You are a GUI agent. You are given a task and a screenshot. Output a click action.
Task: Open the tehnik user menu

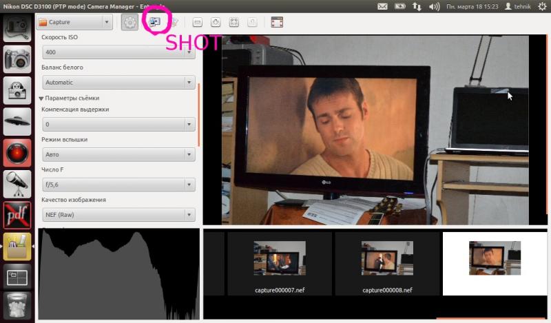518,6
